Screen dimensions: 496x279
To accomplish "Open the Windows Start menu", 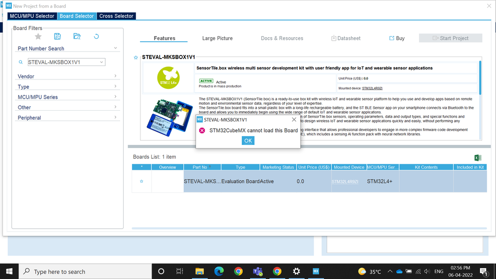I will 9,272.
